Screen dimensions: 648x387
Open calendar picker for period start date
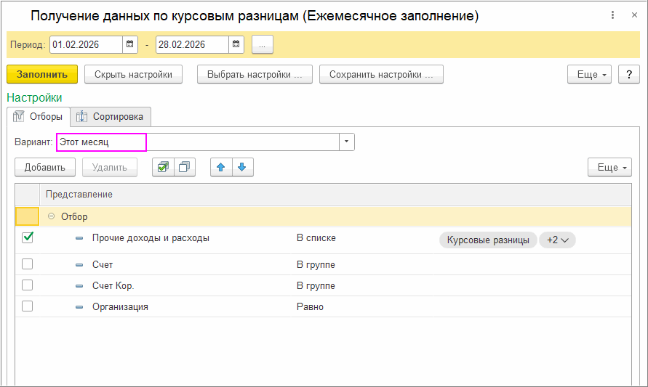(130, 44)
